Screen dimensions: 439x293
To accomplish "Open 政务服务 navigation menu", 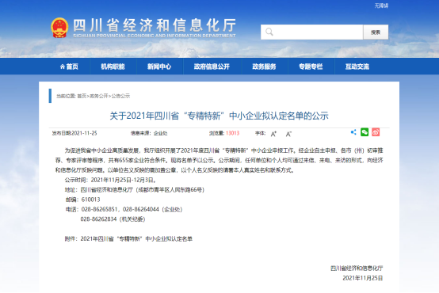I will point(264,67).
